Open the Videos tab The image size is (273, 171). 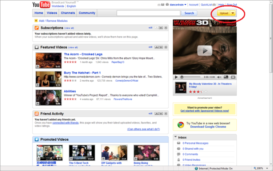tap(52, 13)
